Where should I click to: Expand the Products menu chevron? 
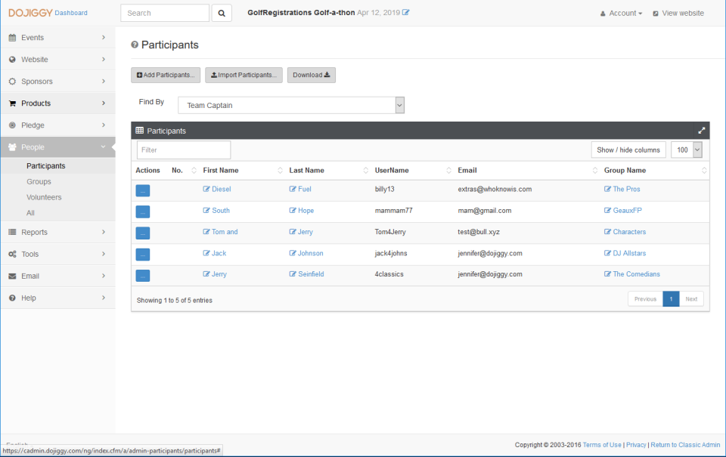click(104, 103)
